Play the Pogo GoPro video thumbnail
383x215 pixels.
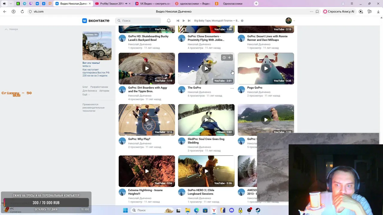coord(266,68)
